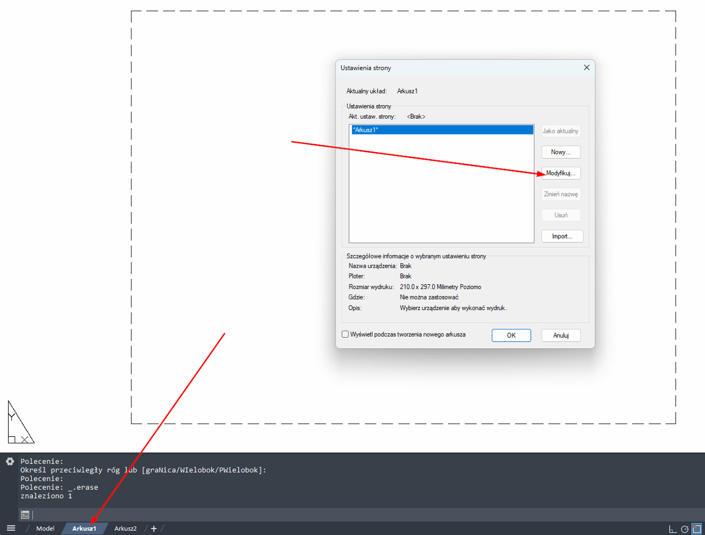
Task: Click the command prompt icon
Action: pyautogui.click(x=25, y=514)
